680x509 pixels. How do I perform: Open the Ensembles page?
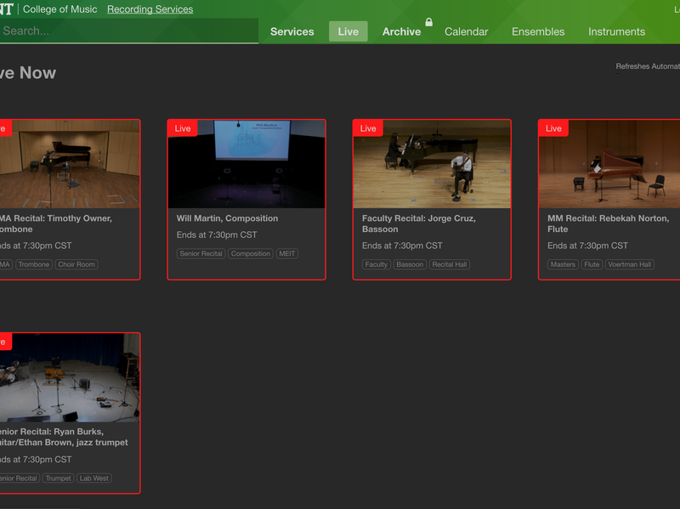coord(538,31)
